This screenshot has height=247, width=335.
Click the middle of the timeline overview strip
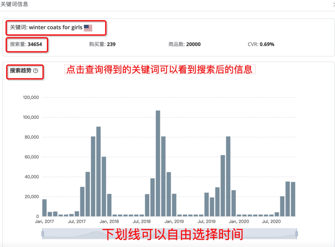tap(170, 233)
